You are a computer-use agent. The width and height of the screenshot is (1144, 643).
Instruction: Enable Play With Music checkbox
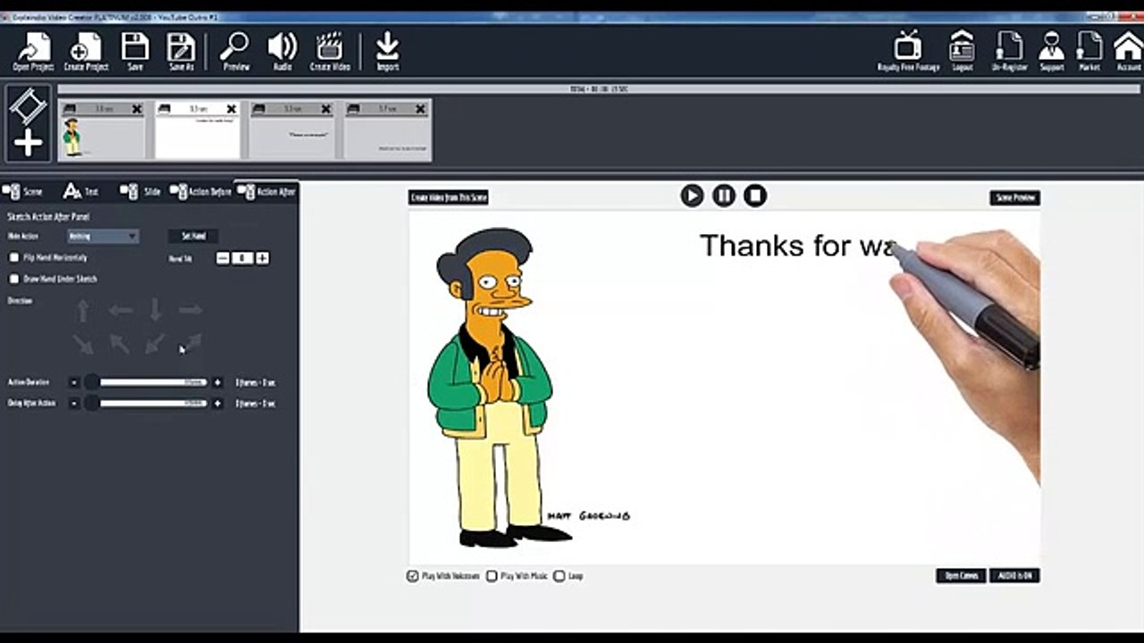pyautogui.click(x=492, y=576)
